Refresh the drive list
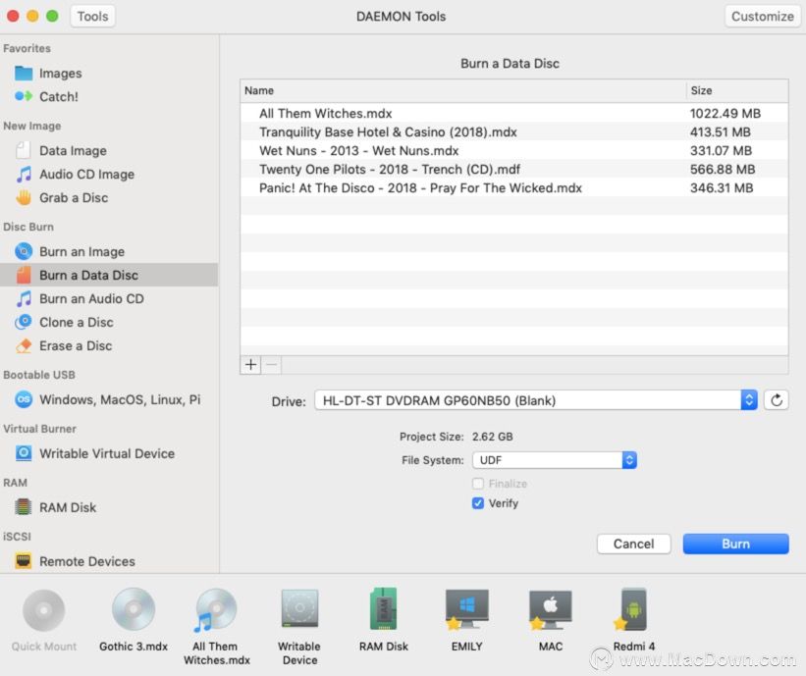 pos(777,400)
